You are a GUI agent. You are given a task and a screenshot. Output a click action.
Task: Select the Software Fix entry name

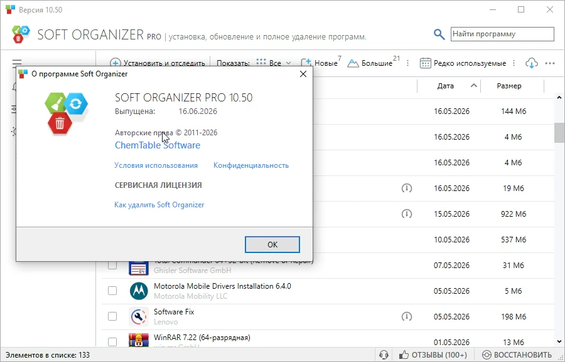tap(174, 312)
